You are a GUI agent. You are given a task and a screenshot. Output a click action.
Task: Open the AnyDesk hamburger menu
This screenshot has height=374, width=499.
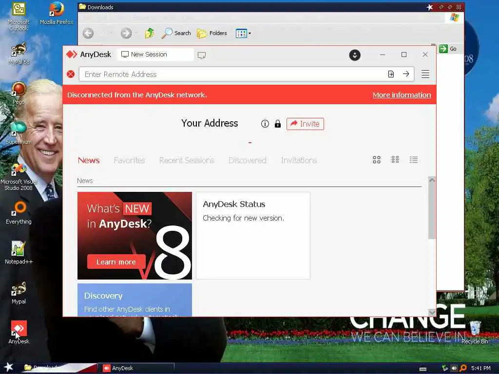[425, 74]
